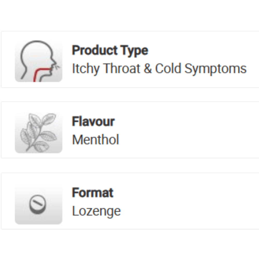Click the sneeze marks by the nose
This screenshot has width=259, height=259.
click(57, 67)
